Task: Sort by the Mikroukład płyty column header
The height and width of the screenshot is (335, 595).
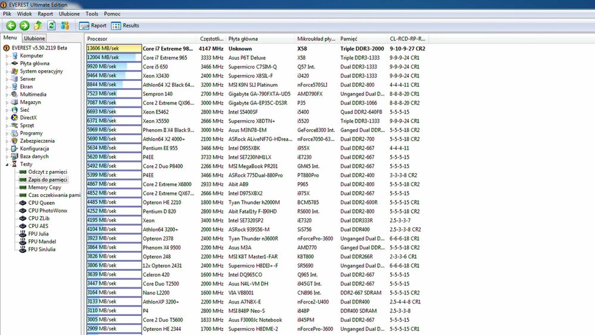Action: pos(317,39)
